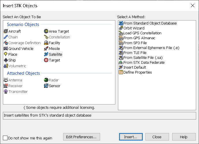Click the Antenna attached object icon
Screen dimensions: 199x144
click(6, 80)
